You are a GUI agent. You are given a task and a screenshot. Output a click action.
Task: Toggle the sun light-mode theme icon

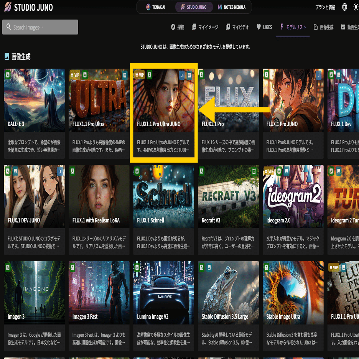(x=356, y=7)
